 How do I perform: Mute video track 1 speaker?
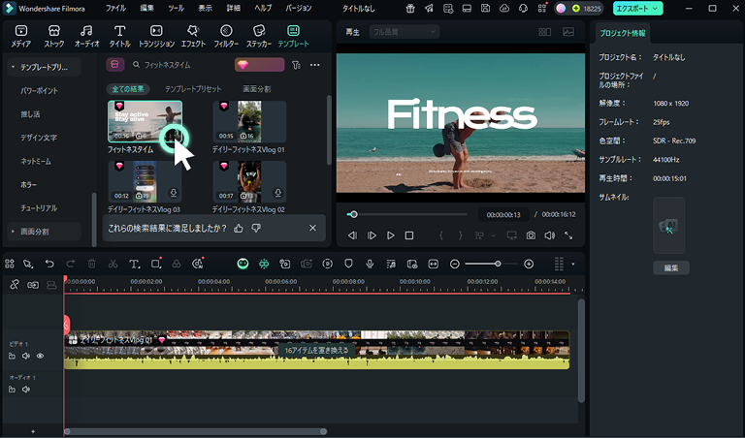click(26, 356)
